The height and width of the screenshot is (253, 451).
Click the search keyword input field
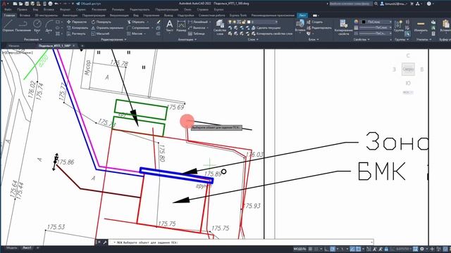(x=351, y=4)
